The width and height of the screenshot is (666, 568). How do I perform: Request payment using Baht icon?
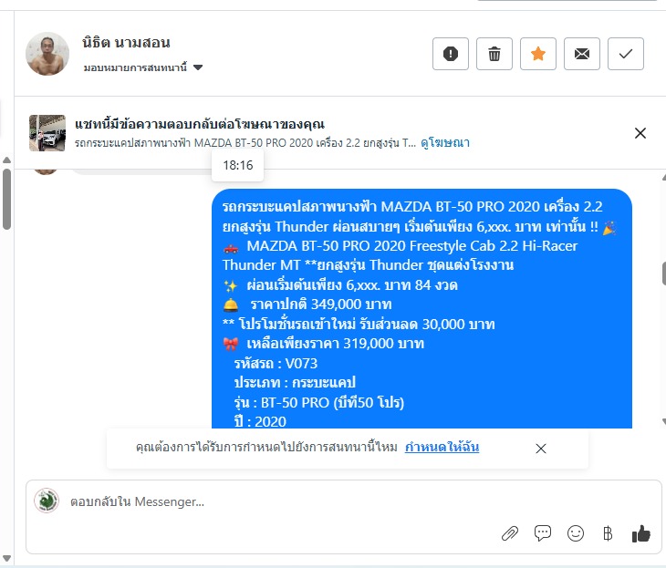[608, 533]
